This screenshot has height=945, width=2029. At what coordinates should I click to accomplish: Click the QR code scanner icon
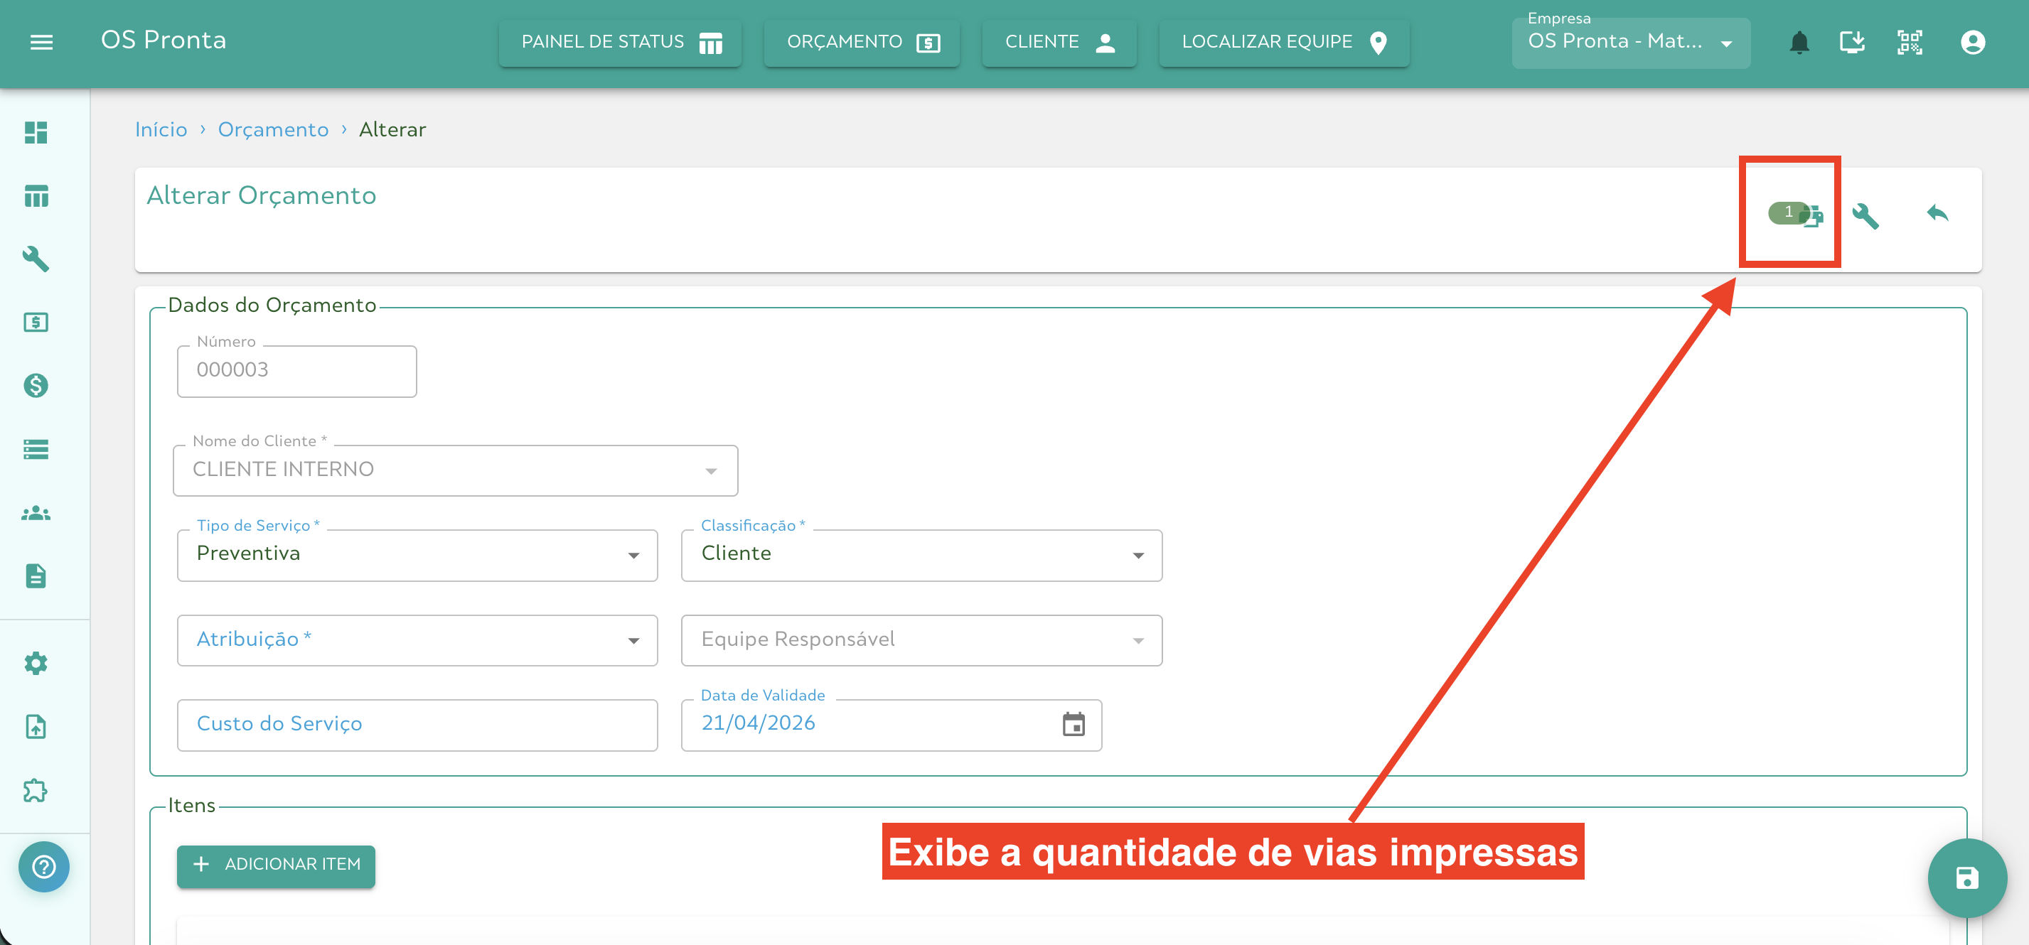[1910, 42]
